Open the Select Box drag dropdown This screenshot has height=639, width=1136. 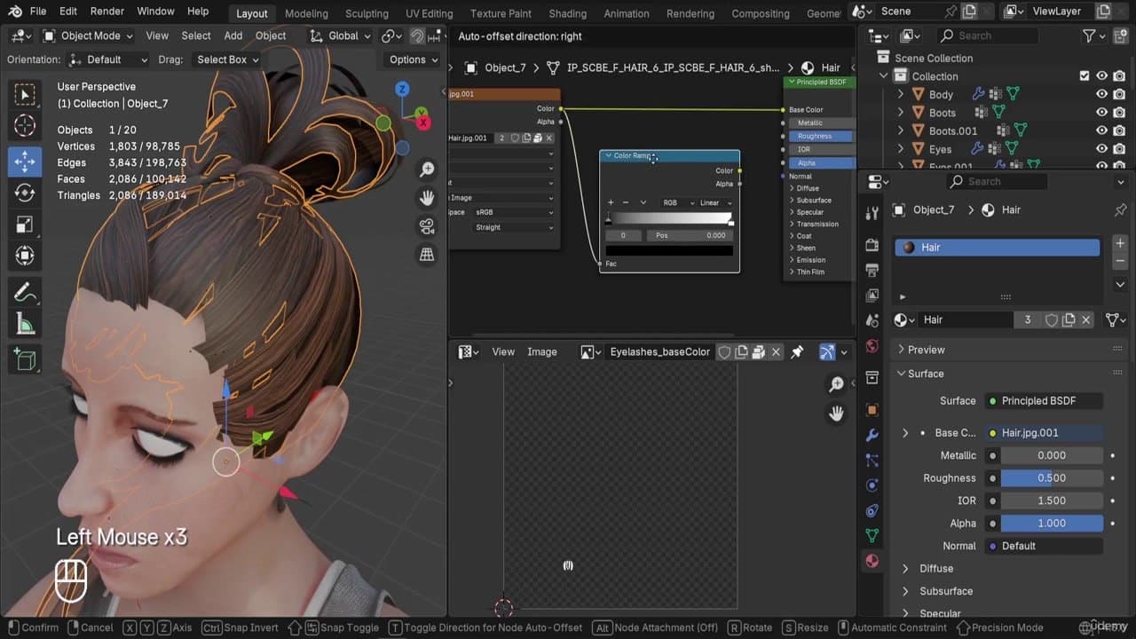pos(227,59)
